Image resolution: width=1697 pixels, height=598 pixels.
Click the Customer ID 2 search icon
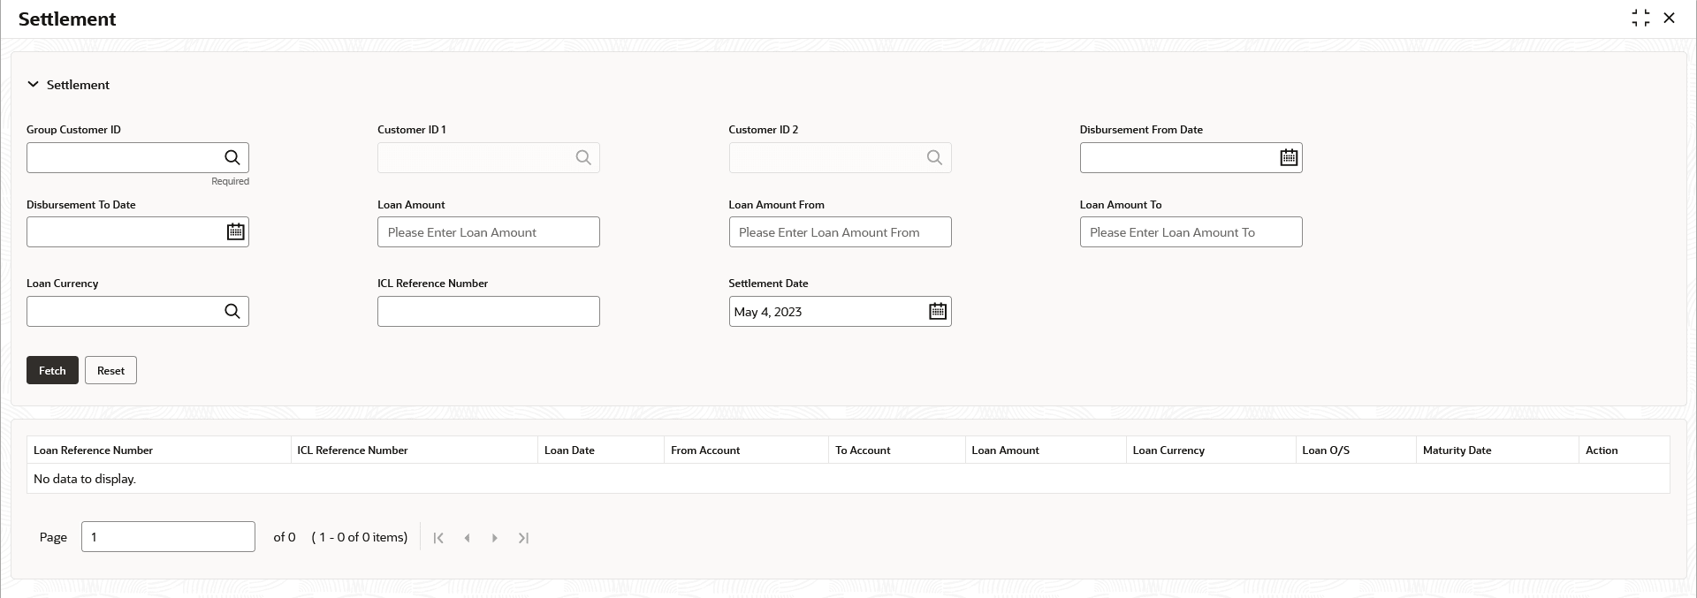pos(934,158)
